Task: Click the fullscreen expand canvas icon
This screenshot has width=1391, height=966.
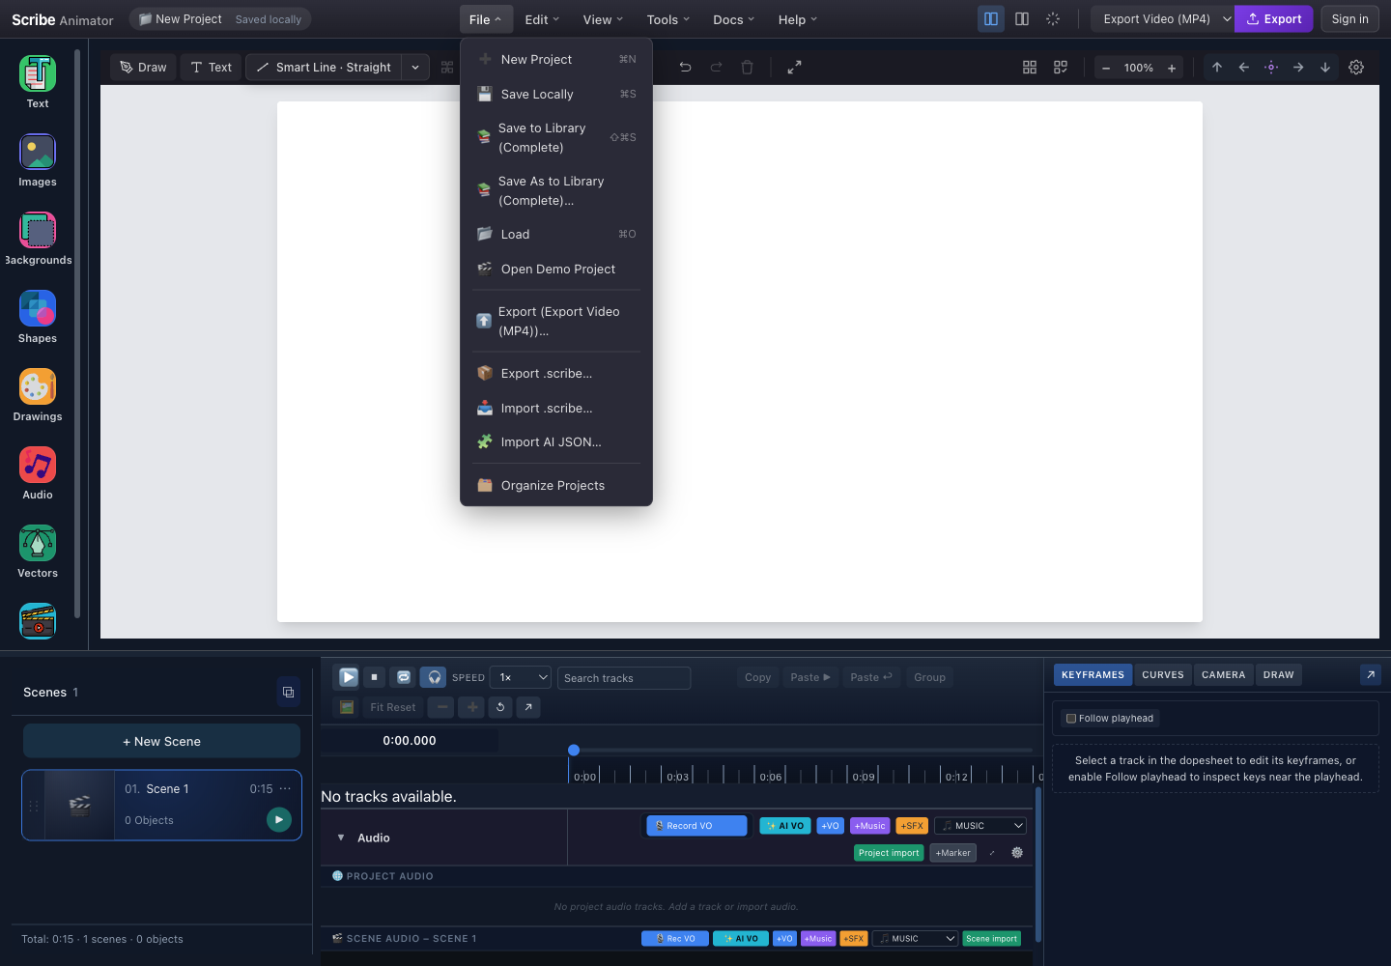Action: point(794,68)
